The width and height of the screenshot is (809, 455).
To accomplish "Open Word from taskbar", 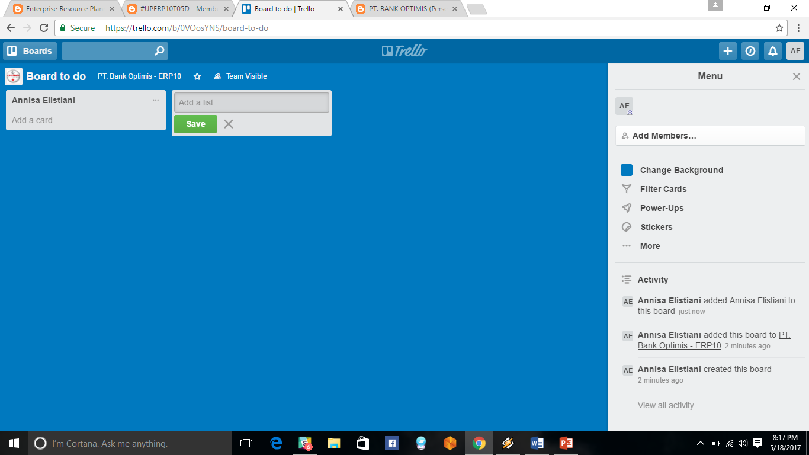I will click(x=537, y=443).
